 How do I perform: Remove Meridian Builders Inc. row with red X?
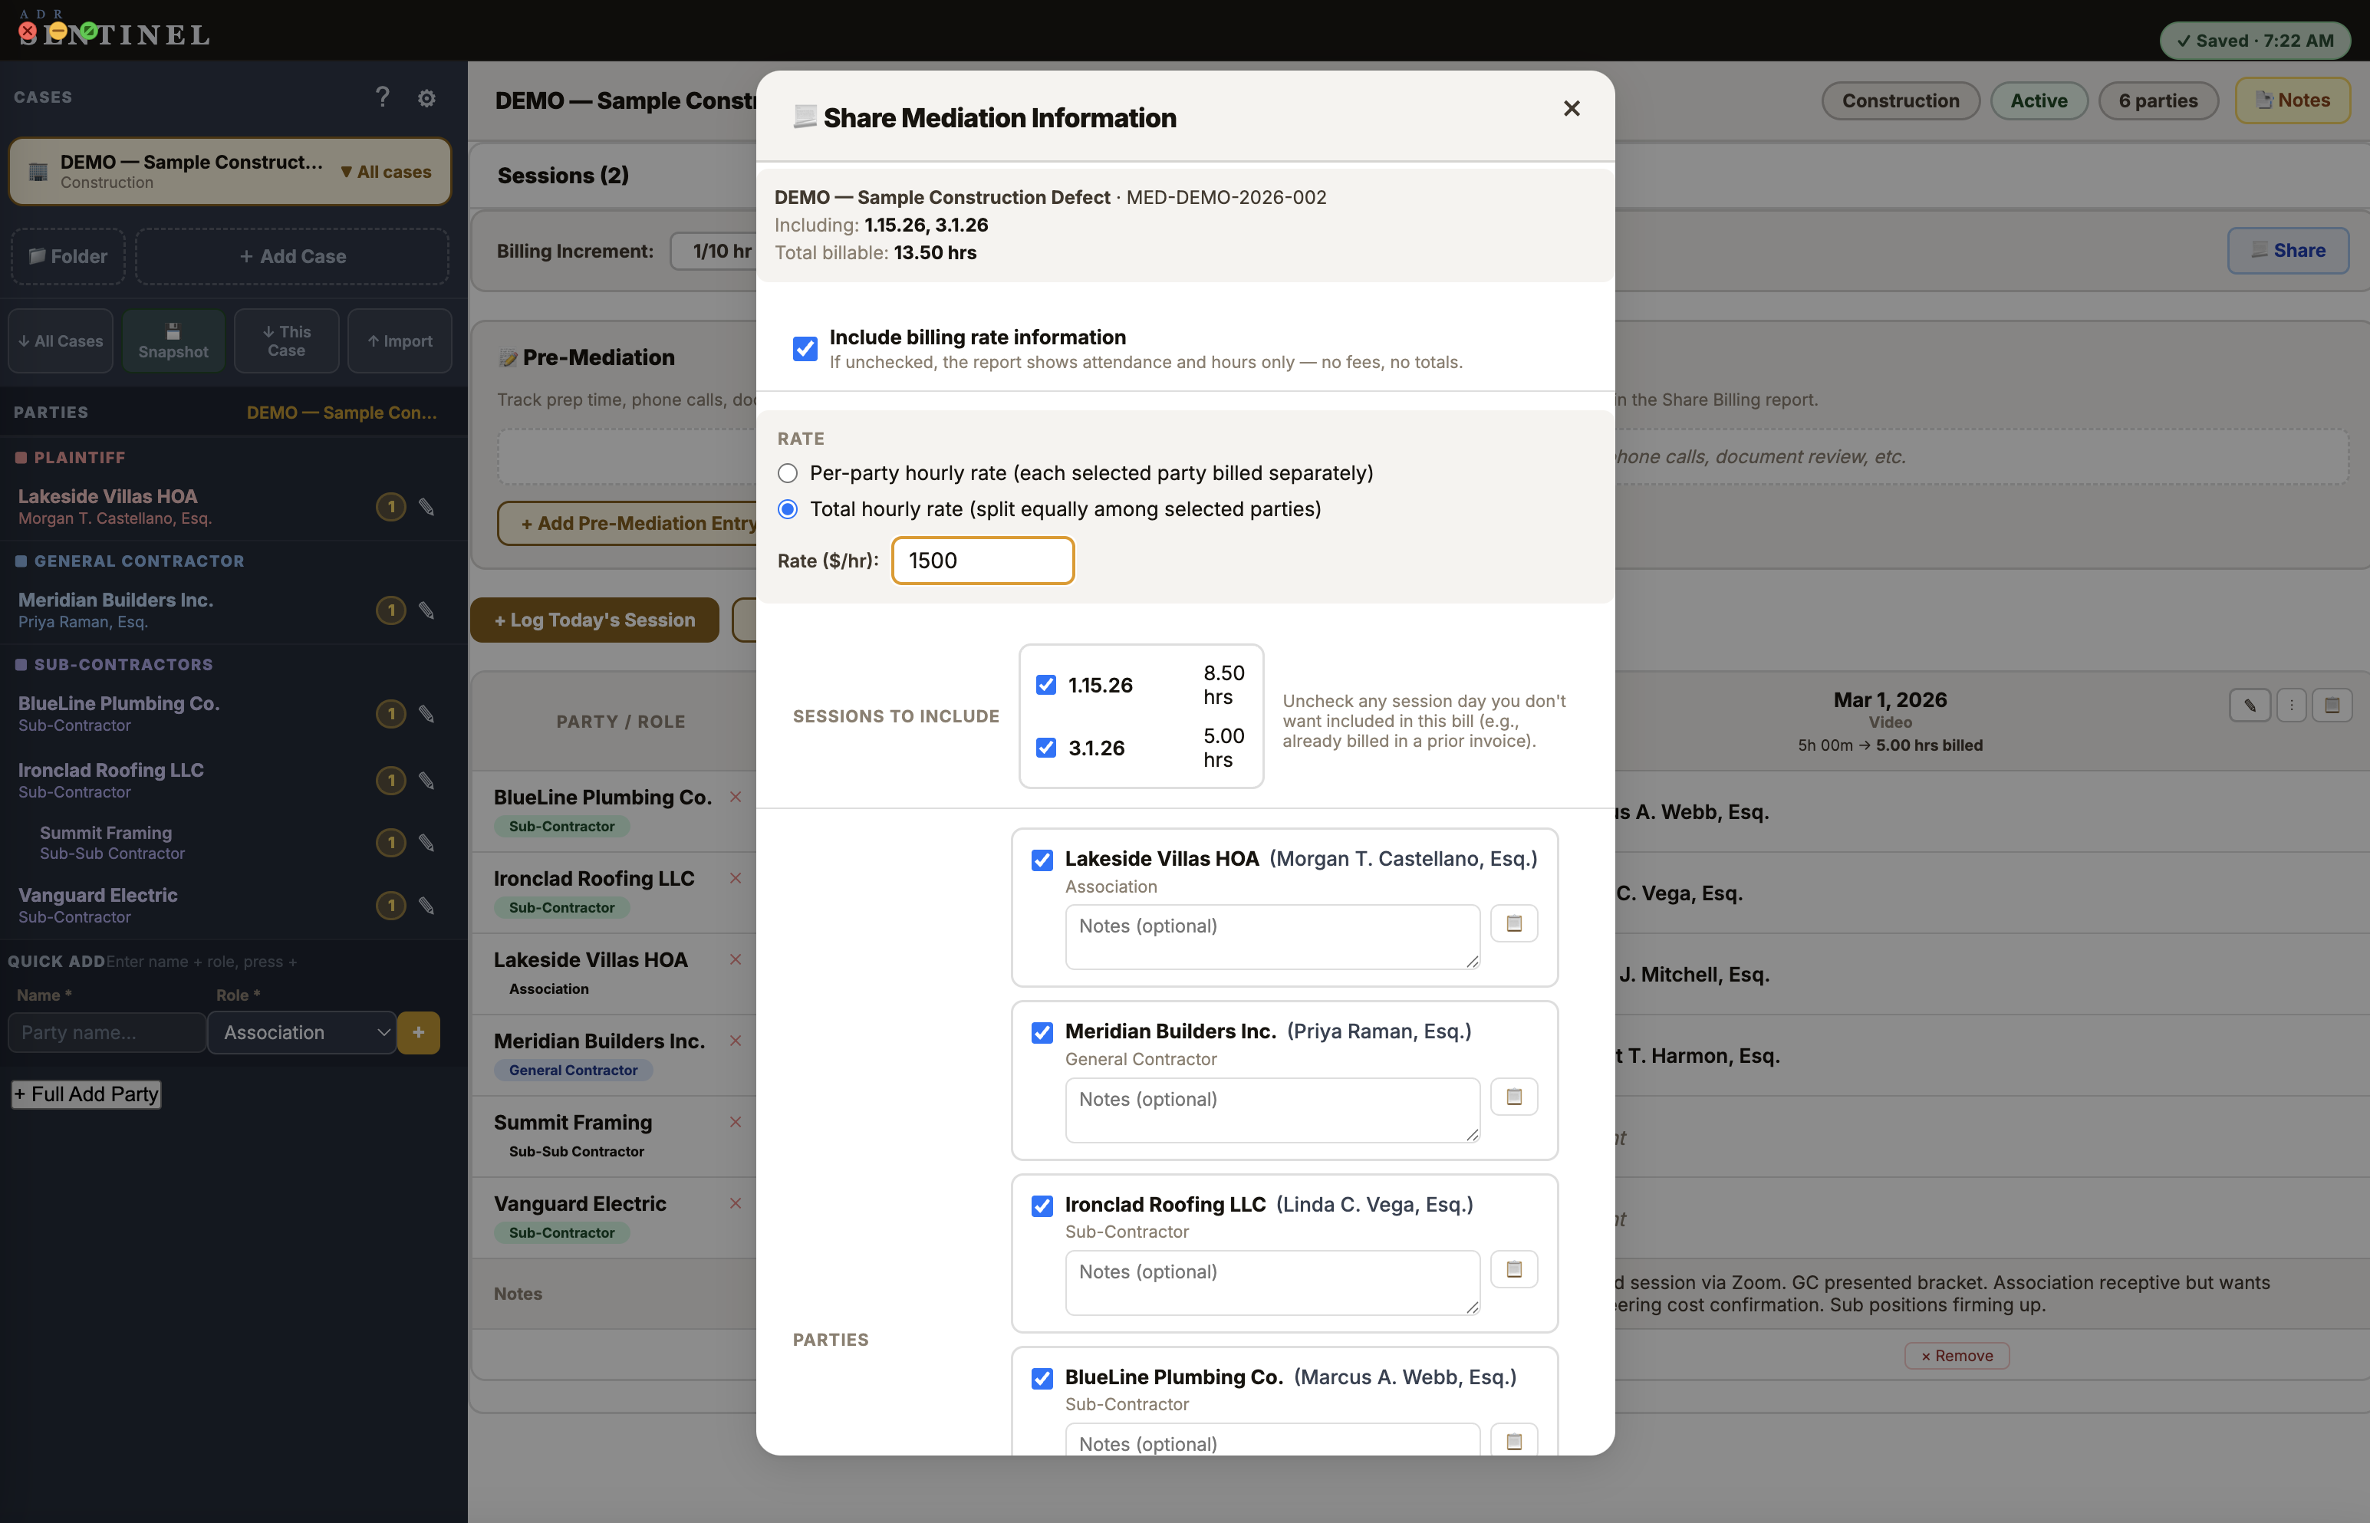coord(735,1041)
